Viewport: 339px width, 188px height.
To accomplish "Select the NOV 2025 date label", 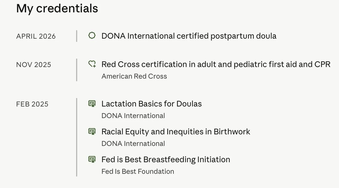I will pos(33,65).
